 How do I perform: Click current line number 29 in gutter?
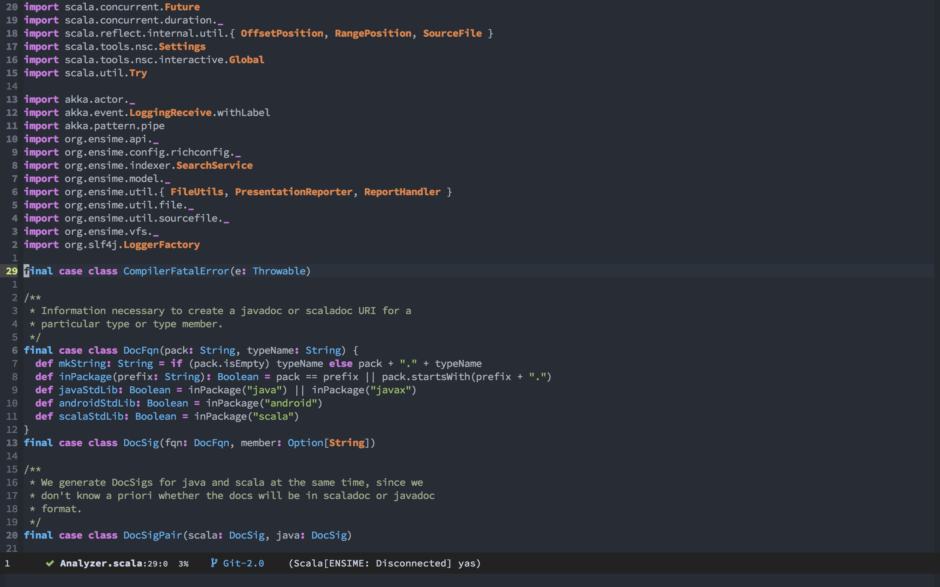point(12,271)
